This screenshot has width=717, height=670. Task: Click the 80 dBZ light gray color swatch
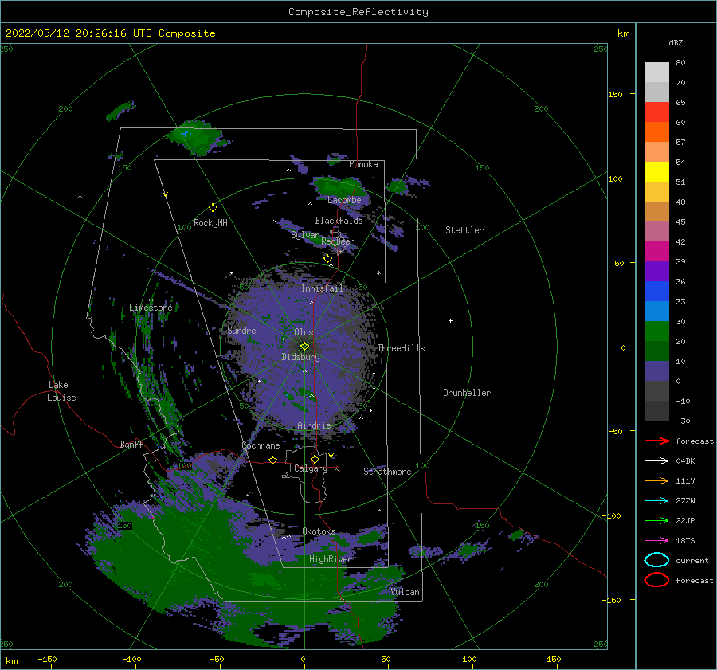pos(656,72)
